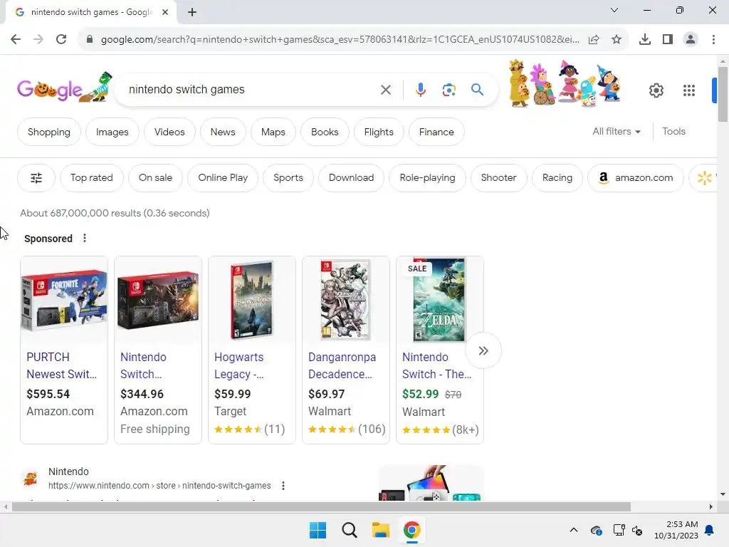Image resolution: width=729 pixels, height=547 pixels.
Task: Click the site lock icon in address bar
Action: [90, 39]
